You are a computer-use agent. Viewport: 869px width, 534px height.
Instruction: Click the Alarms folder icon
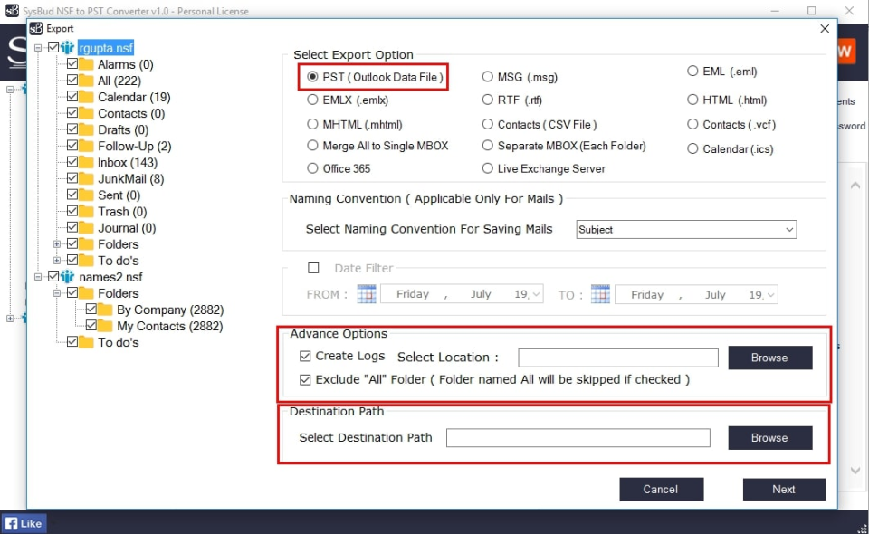[x=86, y=64]
